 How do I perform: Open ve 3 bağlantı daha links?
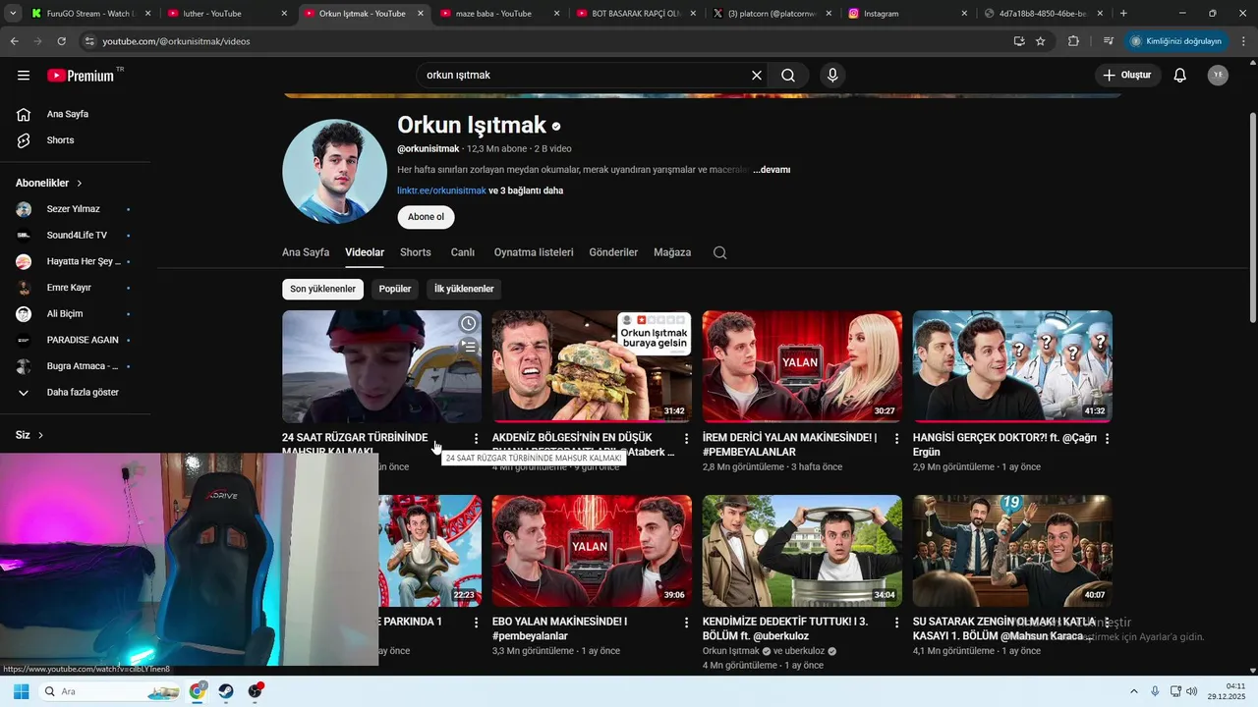pos(526,190)
